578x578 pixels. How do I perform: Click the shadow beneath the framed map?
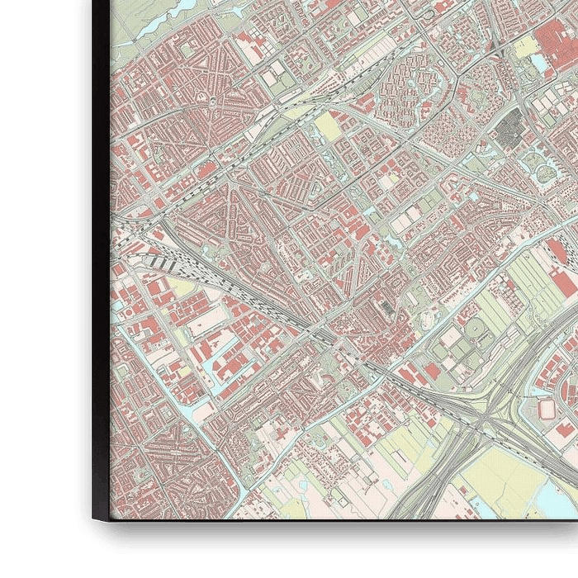[330, 547]
